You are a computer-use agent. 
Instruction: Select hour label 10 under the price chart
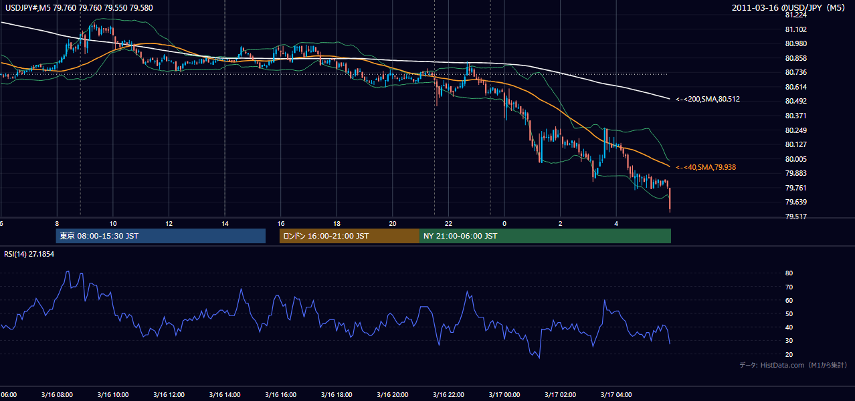pyautogui.click(x=113, y=223)
